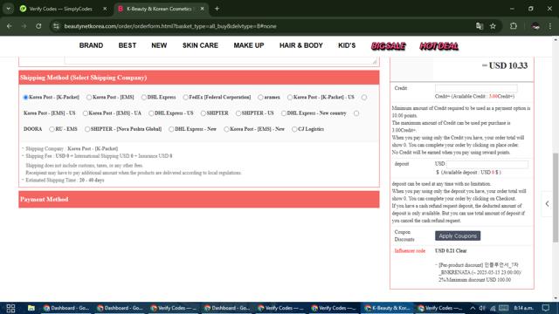
Task: Open the browser extensions menu
Action: (514, 26)
